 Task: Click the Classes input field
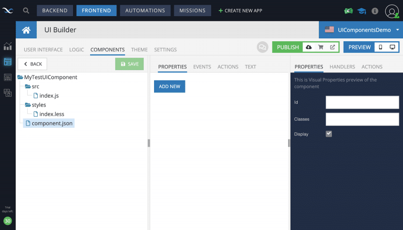click(x=362, y=119)
